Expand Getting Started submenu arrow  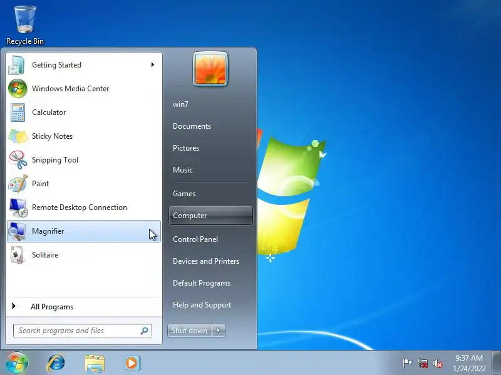click(x=153, y=65)
